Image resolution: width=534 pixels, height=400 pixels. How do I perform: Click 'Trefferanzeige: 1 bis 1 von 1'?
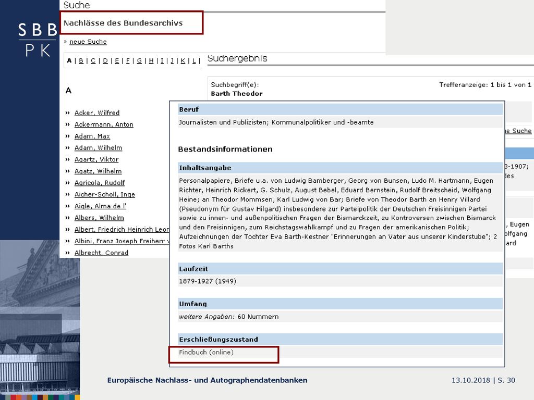point(485,85)
